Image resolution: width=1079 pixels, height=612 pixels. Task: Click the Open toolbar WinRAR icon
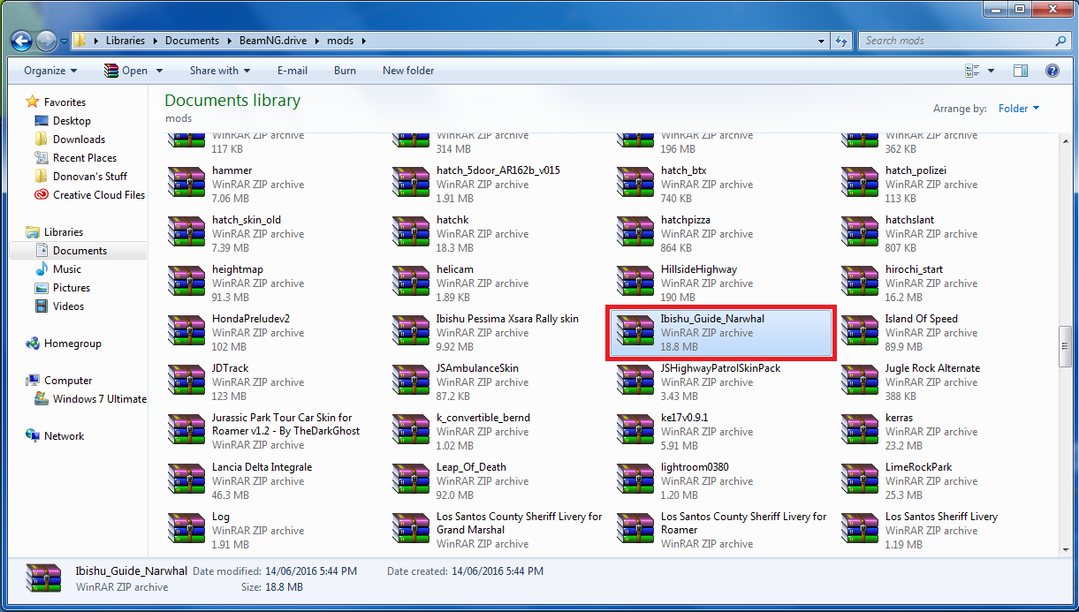(110, 71)
